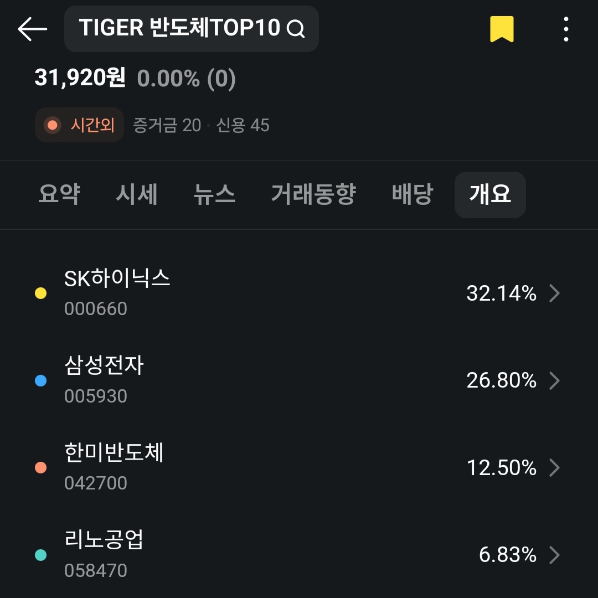Expand 리노공업 row chevron
This screenshot has width=598, height=598.
pos(554,555)
